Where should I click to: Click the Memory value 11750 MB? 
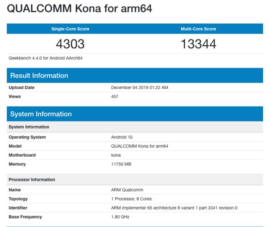(121, 164)
